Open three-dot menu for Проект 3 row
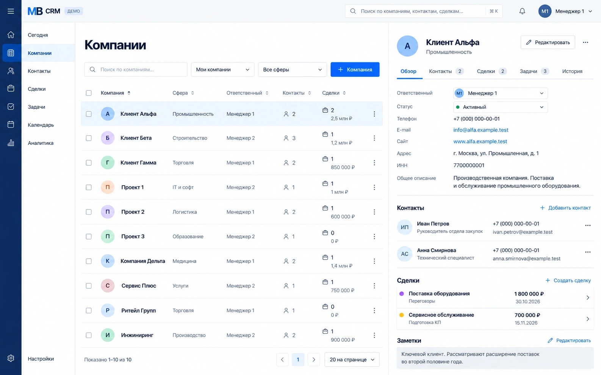The height and width of the screenshot is (375, 601). coord(374,237)
